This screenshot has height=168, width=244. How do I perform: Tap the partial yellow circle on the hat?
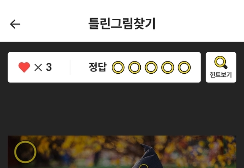(x=143, y=166)
